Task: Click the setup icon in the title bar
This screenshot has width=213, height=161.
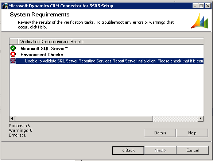Action: pos(5,6)
